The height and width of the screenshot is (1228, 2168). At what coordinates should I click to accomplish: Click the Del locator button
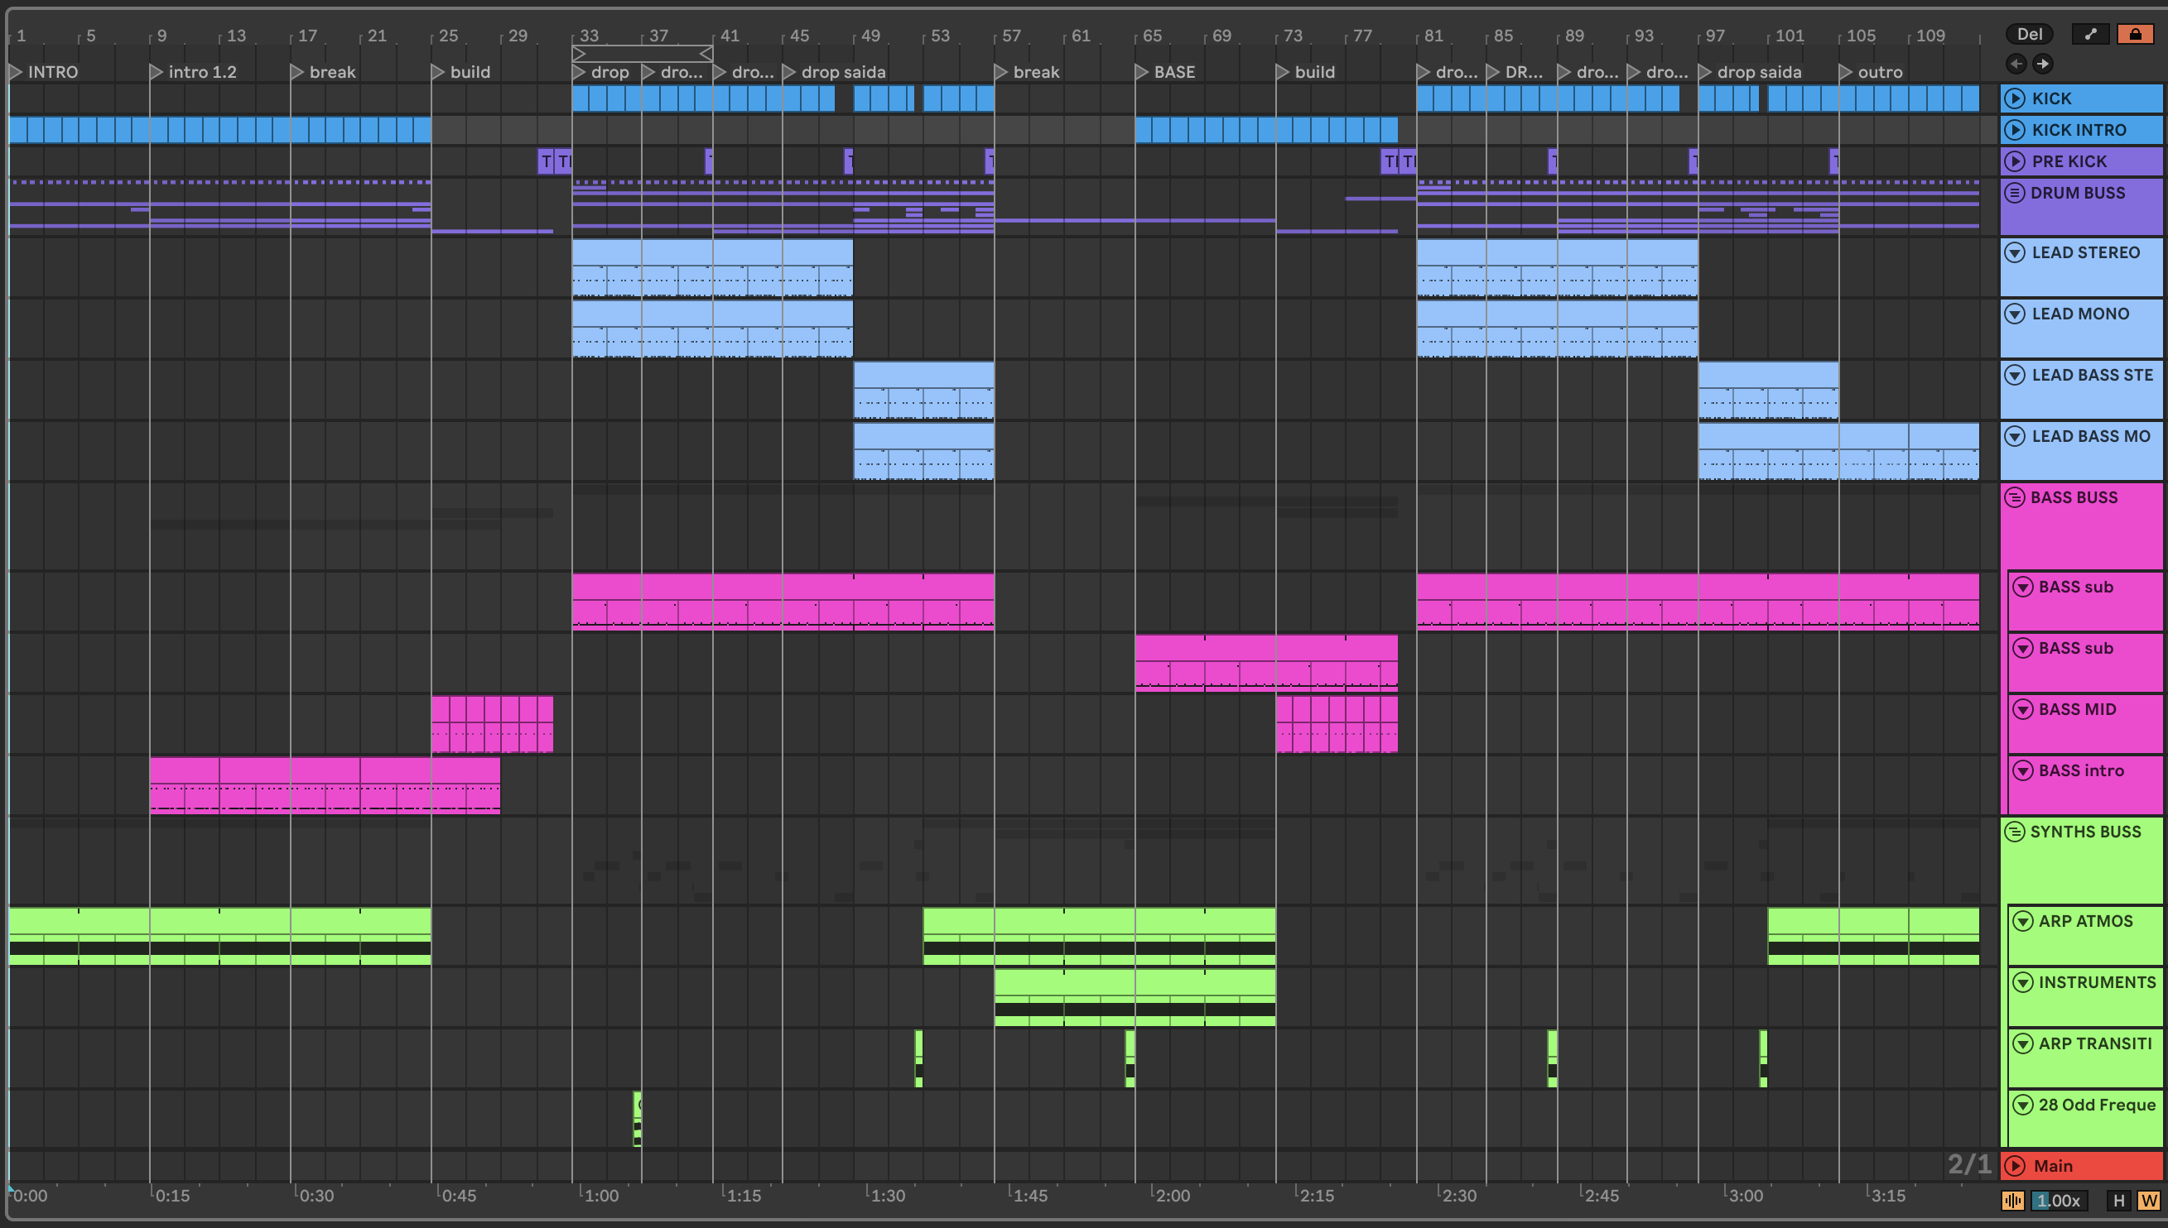coord(2029,34)
